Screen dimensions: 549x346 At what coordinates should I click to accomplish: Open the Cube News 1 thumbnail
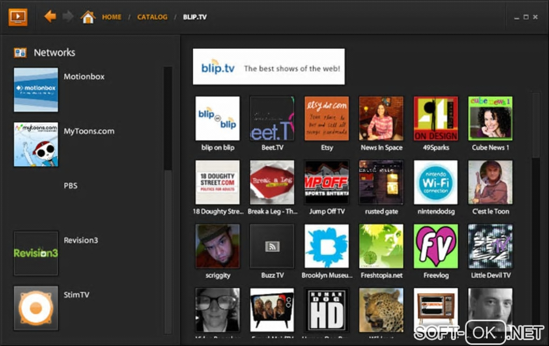(490, 118)
